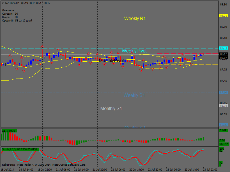Select the AC 0.0470 indicator label

coord(9,131)
